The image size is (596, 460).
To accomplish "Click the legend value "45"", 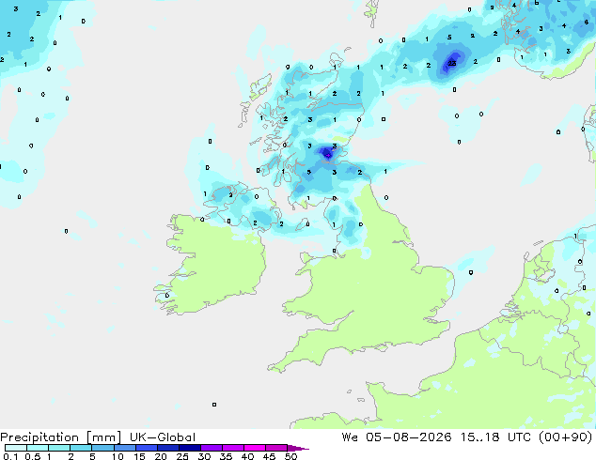I will [x=269, y=456].
